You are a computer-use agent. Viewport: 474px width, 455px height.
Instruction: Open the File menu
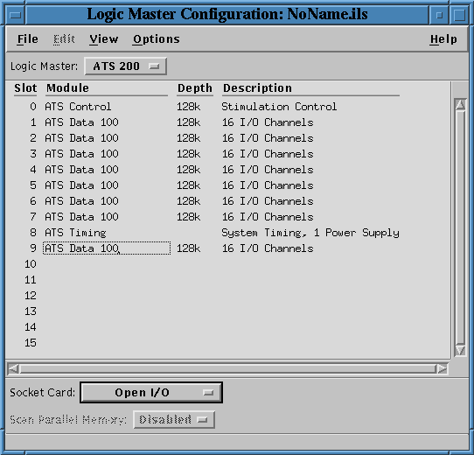point(27,39)
